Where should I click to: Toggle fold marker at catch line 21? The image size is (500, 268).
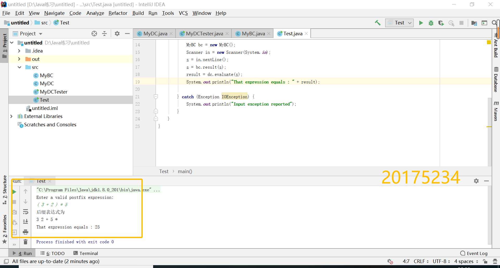[x=156, y=97]
